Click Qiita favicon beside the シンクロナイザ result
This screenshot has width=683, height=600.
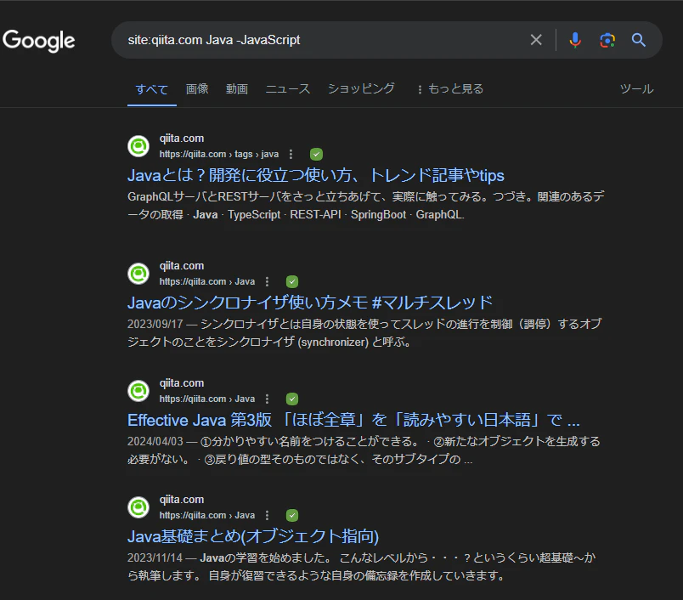pyautogui.click(x=138, y=274)
